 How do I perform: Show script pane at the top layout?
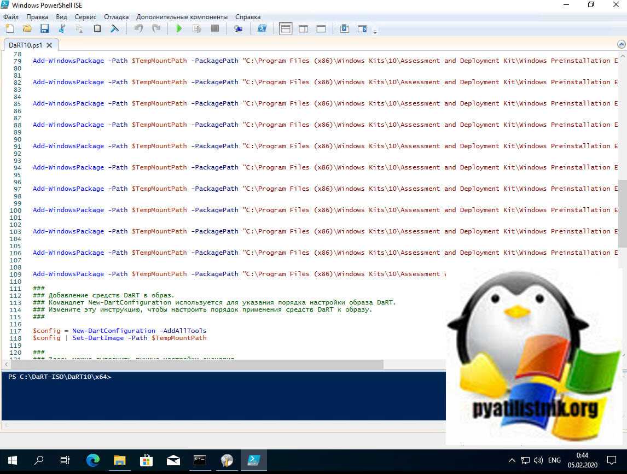point(286,29)
